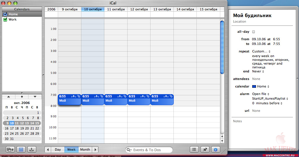The image size is (299, 157).
Task: Select the 6:55 event on 11 октября
Action: click(116, 100)
